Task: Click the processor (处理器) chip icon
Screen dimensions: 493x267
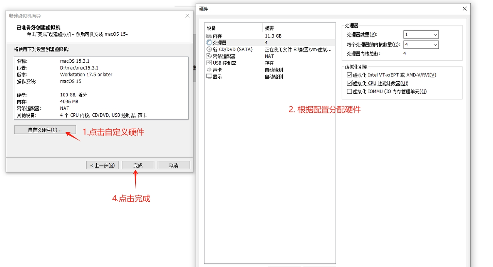Action: (209, 42)
